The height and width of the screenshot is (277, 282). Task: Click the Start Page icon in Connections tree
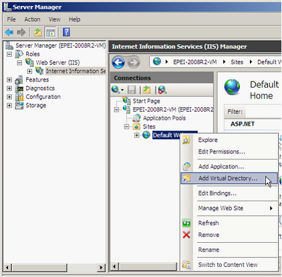[x=126, y=100]
